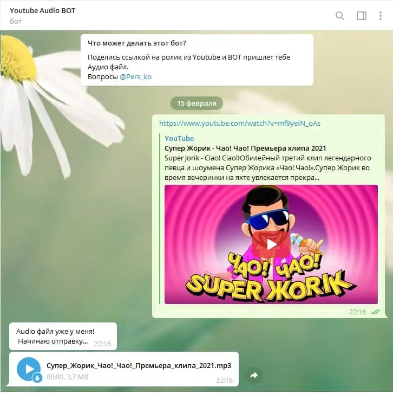Select the Супер_Жорик_Чао!_Чао!_Премьера_клипа_2021.mp3 filename
Screen dimensions: 393x394
(139, 365)
